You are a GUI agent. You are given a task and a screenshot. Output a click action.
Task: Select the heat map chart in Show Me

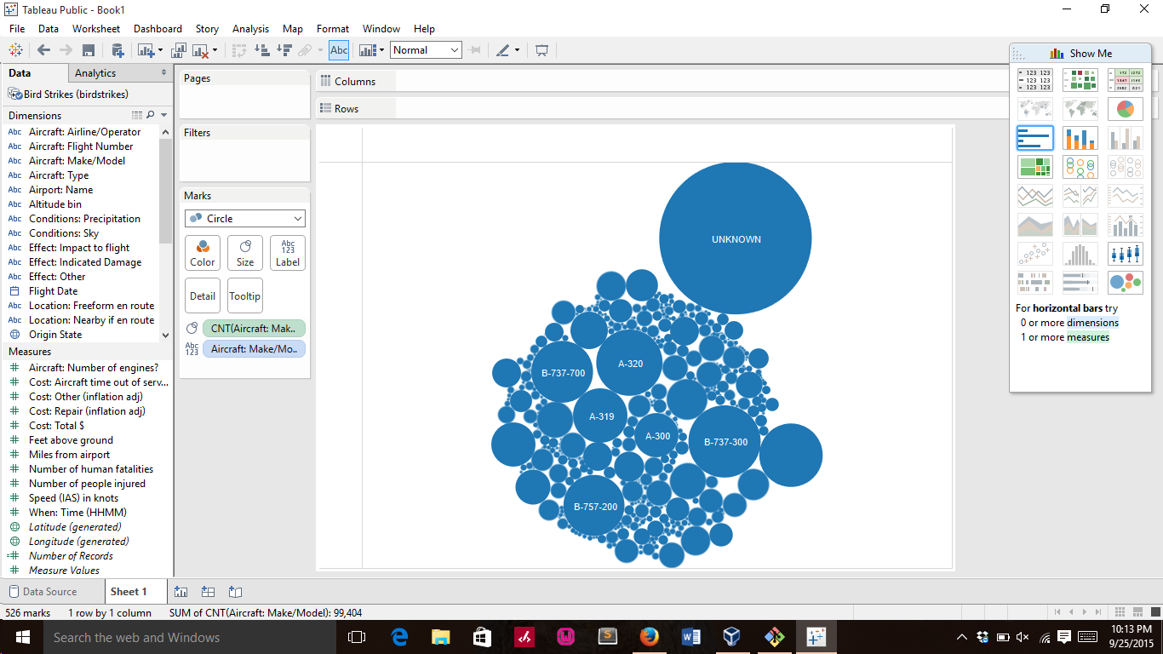(1080, 80)
